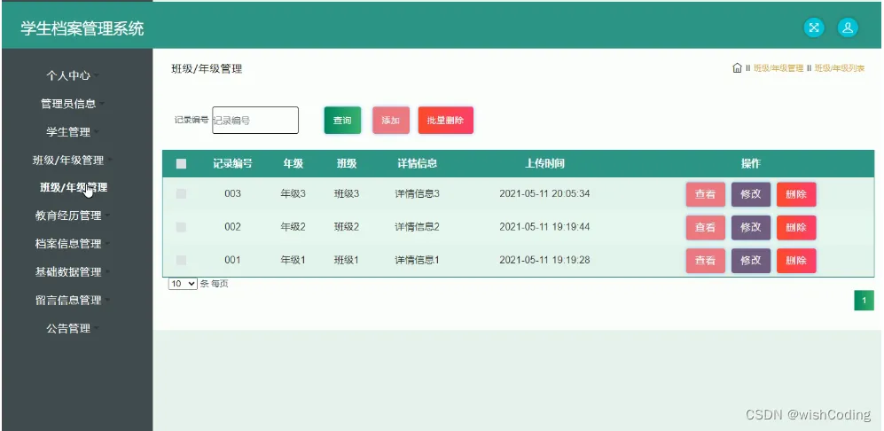Click the 操作 column header
The height and width of the screenshot is (431, 884).
[x=751, y=163]
